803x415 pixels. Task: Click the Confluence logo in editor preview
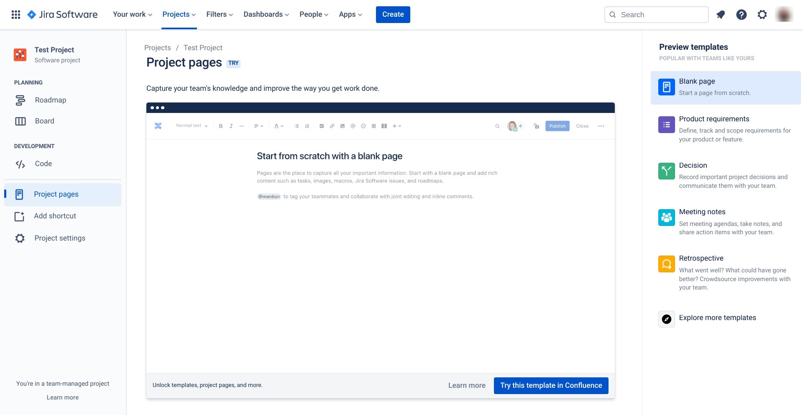point(158,126)
